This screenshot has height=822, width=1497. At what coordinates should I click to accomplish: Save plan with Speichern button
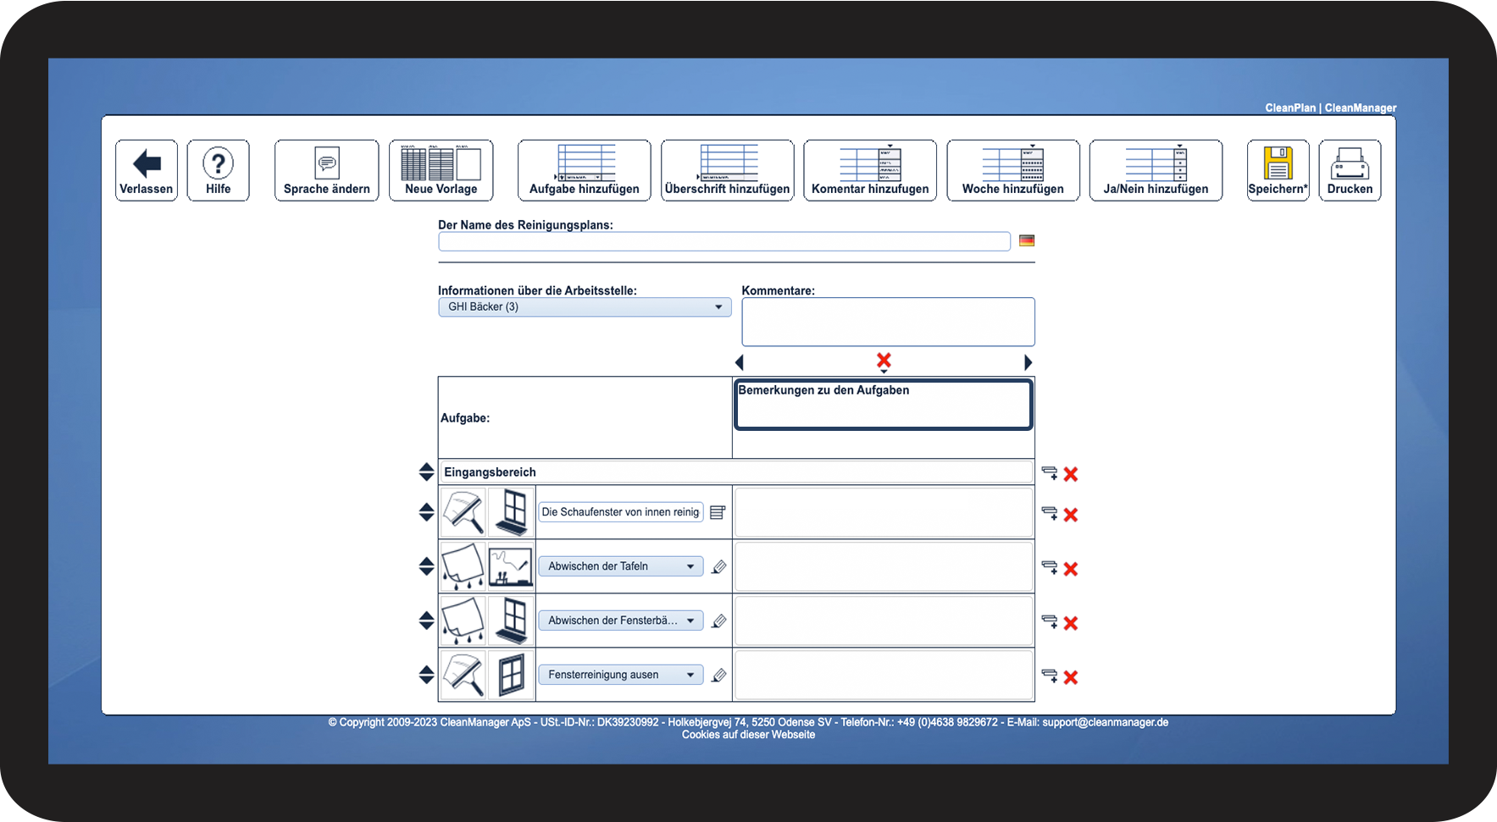point(1278,170)
